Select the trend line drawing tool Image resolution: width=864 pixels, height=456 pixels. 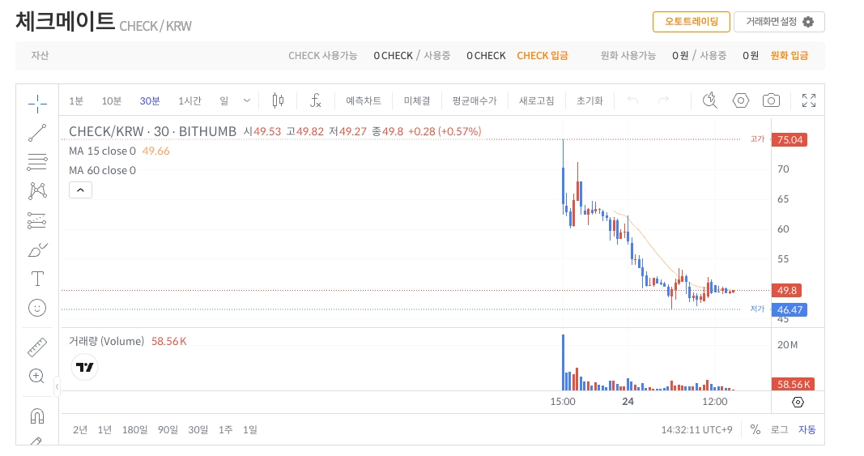coord(37,133)
